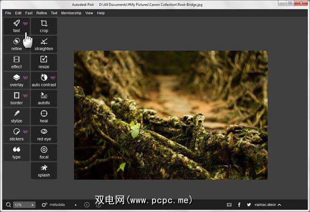This screenshot has height=212, width=310.
Task: Open the Membership menu
Action: point(71,13)
